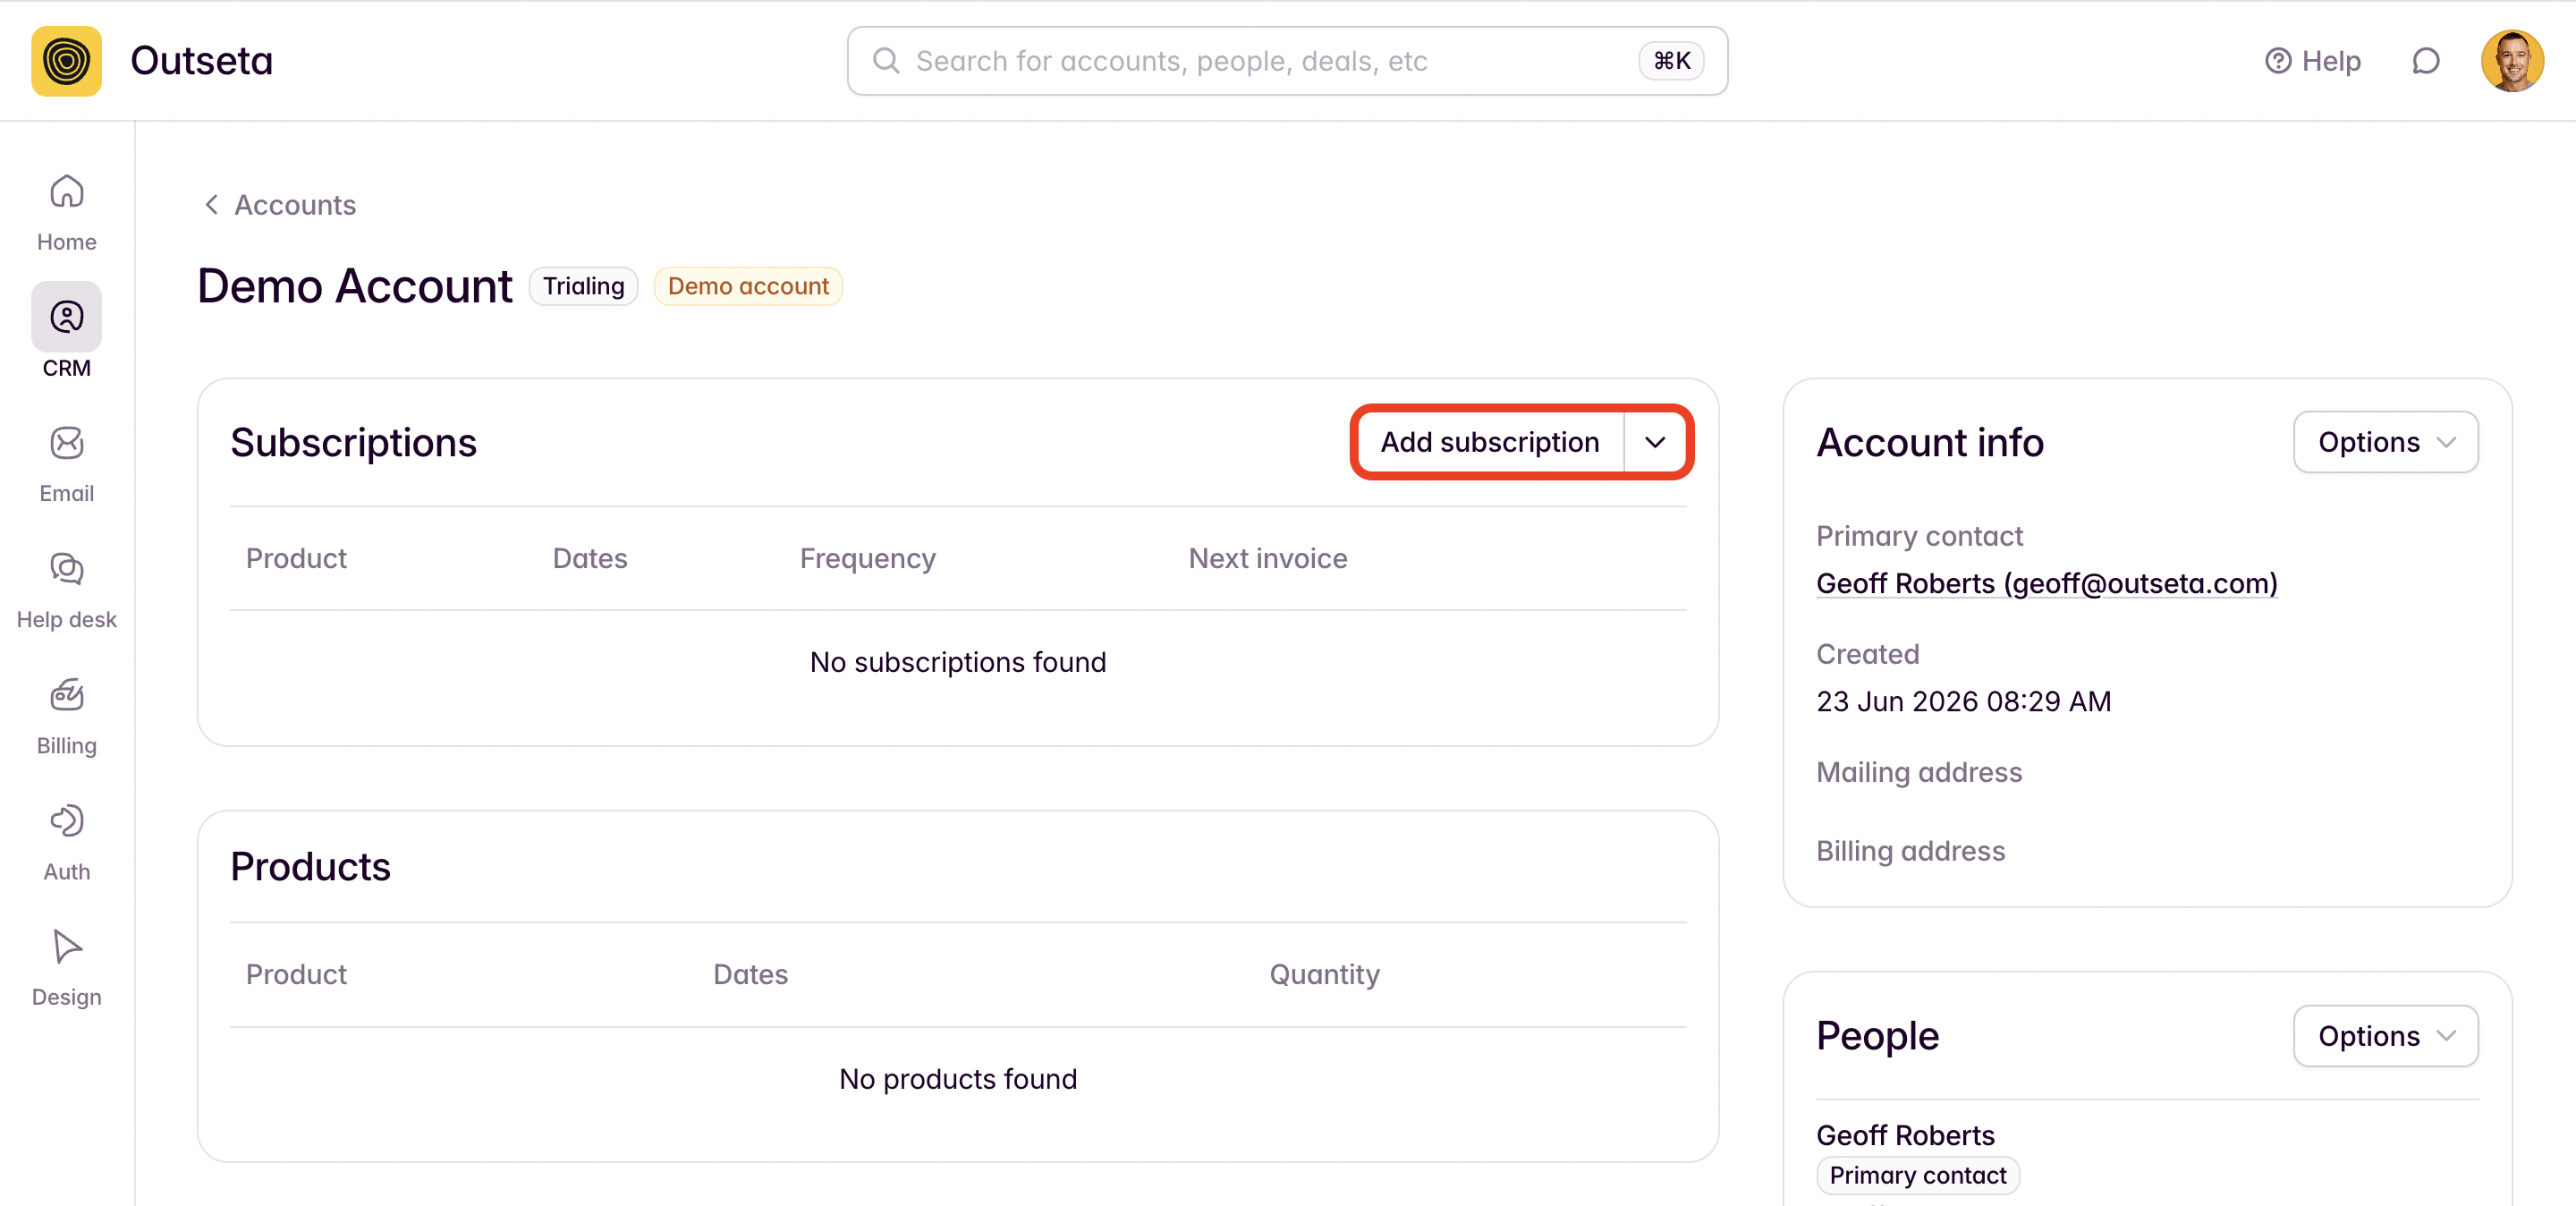2576x1206 pixels.
Task: Click the Outseta brand name
Action: click(x=202, y=61)
